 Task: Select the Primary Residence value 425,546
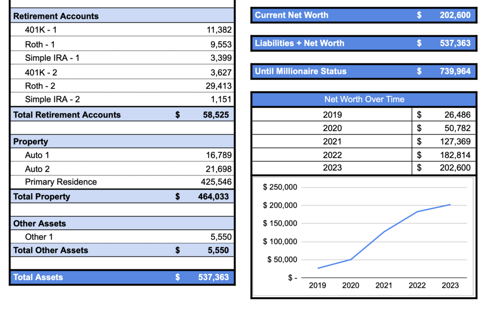tap(216, 182)
